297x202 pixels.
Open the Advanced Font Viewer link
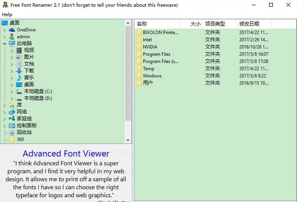pyautogui.click(x=66, y=154)
